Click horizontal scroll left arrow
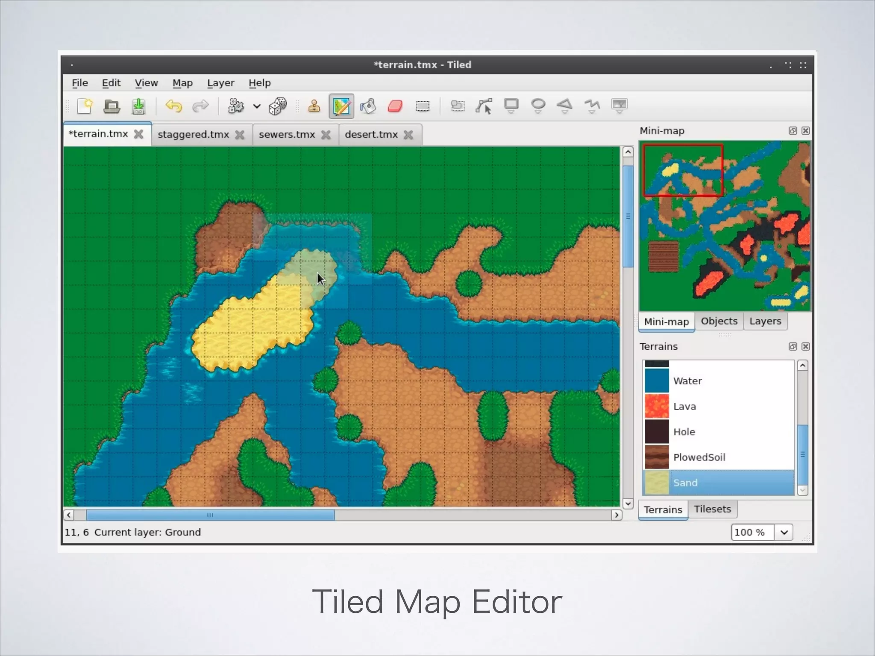This screenshot has height=656, width=875. pyautogui.click(x=69, y=515)
